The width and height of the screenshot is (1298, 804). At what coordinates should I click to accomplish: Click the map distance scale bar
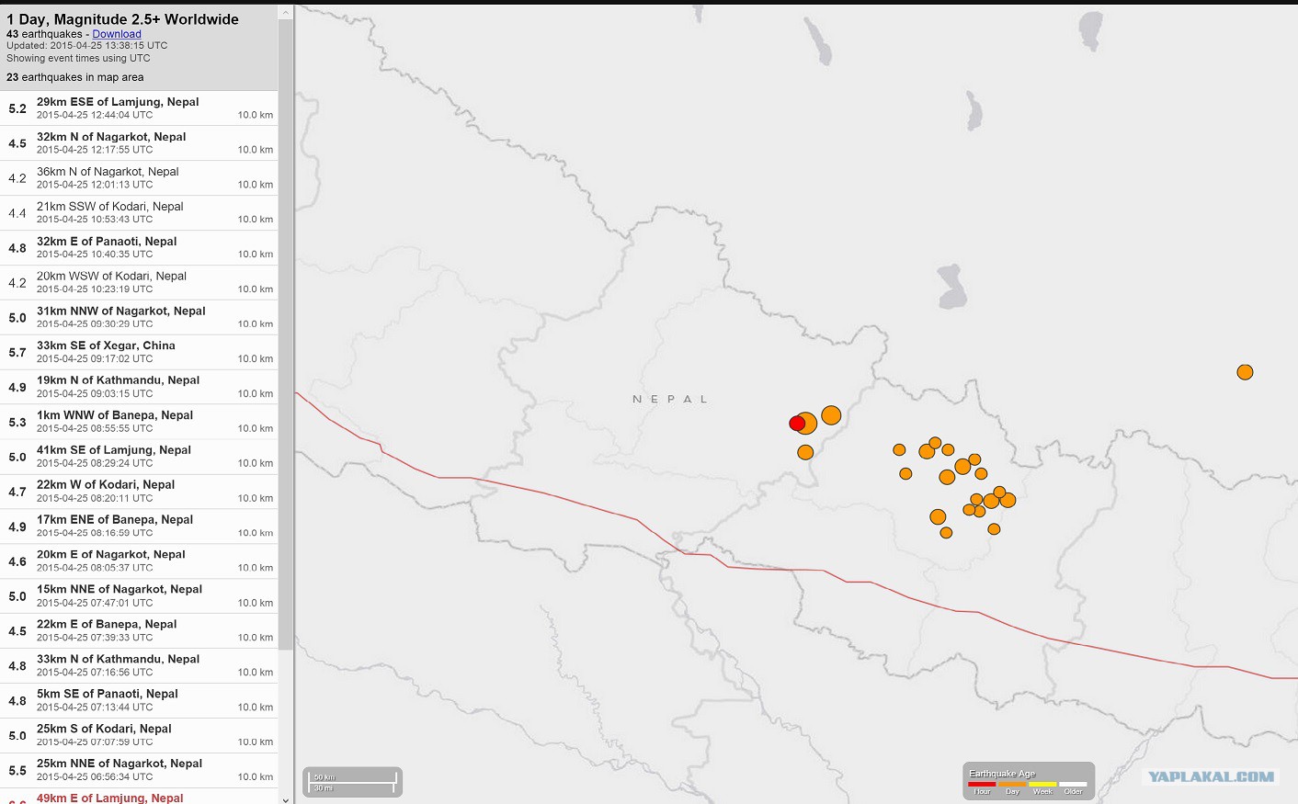353,782
